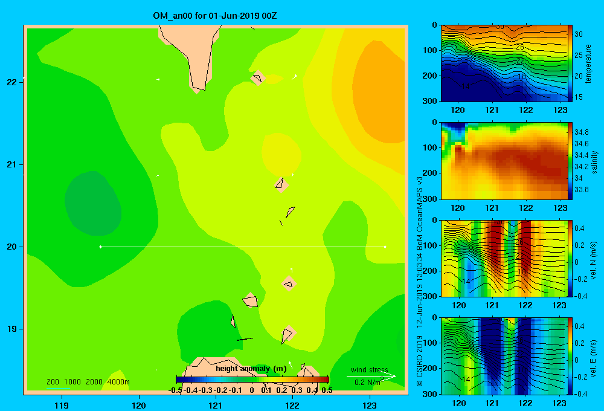This screenshot has width=604, height=411.
Task: Click the vertical 'temperature' axis label
Action: [x=588, y=63]
